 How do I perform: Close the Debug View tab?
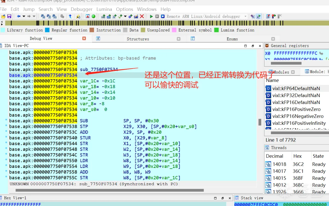84,38
